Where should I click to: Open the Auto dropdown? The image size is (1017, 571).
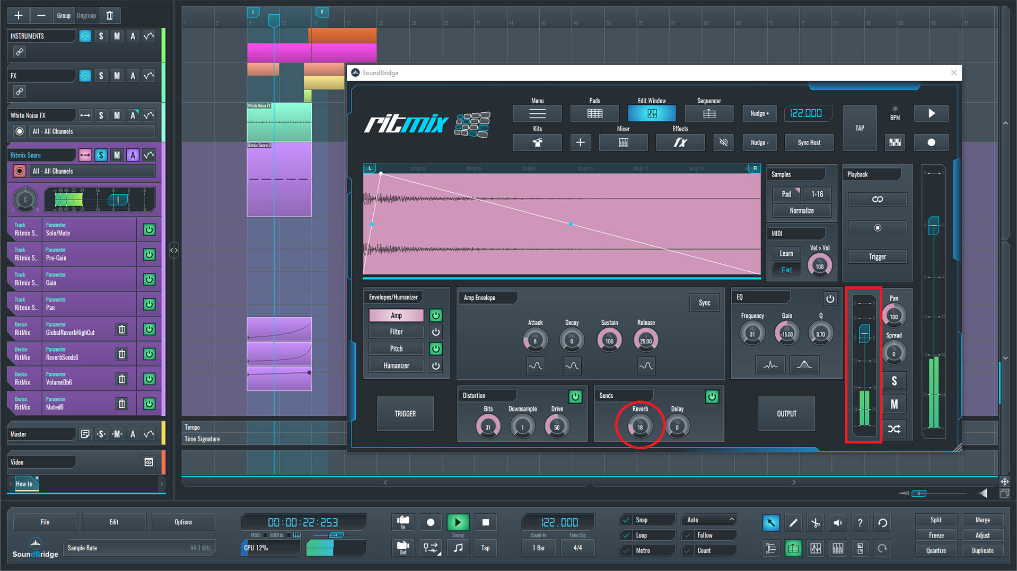point(709,520)
